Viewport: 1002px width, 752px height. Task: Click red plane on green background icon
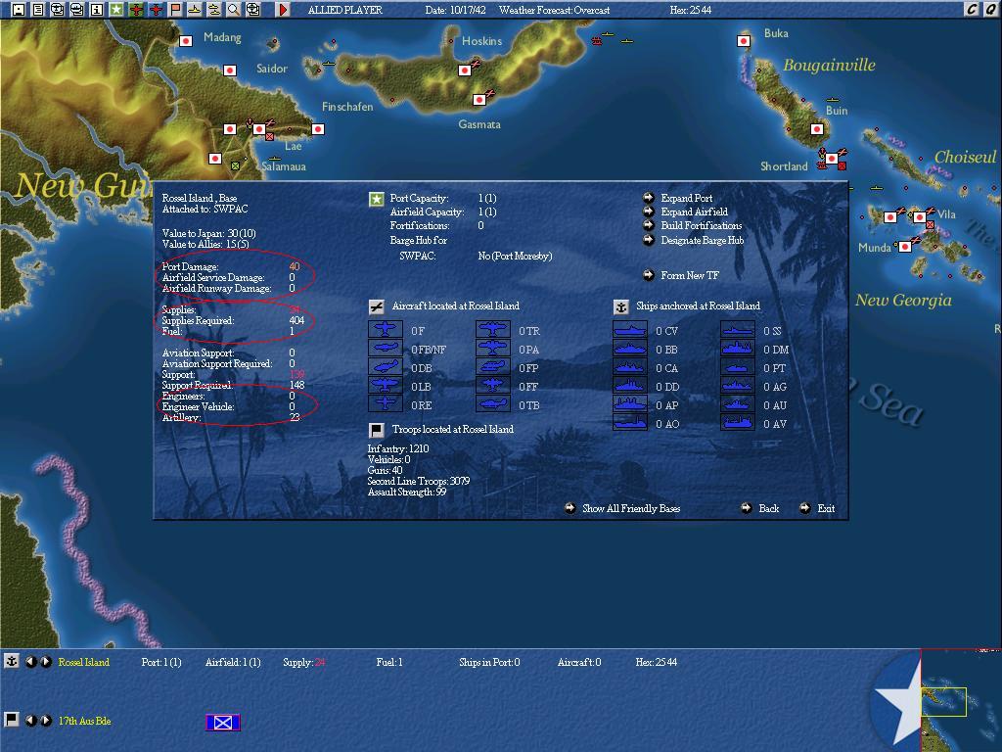point(136,10)
